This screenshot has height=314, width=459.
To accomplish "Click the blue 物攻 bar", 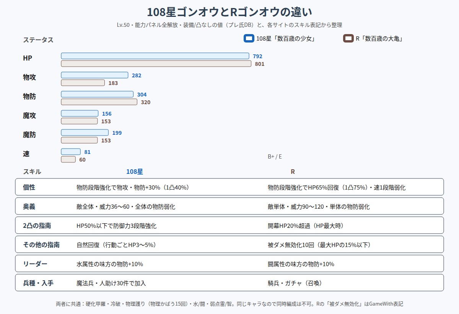I will point(94,75).
